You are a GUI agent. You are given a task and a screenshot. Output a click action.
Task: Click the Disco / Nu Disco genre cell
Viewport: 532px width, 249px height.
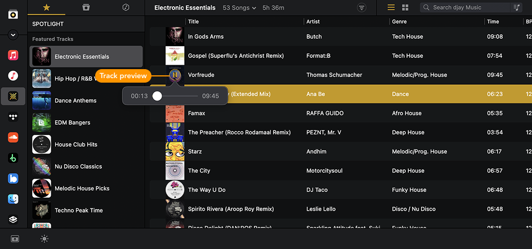coord(414,209)
